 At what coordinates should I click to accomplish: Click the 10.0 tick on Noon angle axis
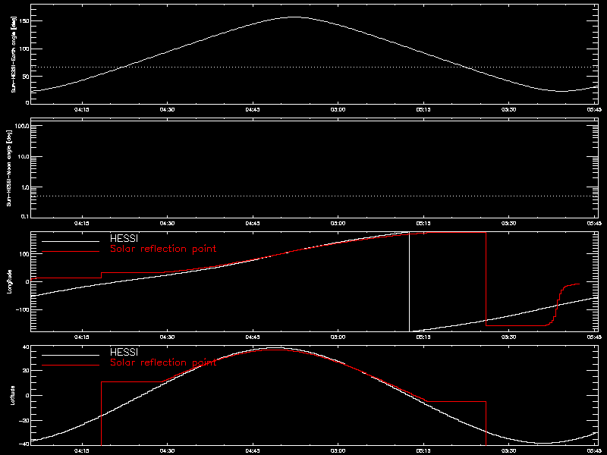[x=24, y=157]
